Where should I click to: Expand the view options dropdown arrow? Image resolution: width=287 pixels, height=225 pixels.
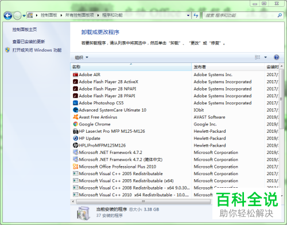(x=265, y=57)
